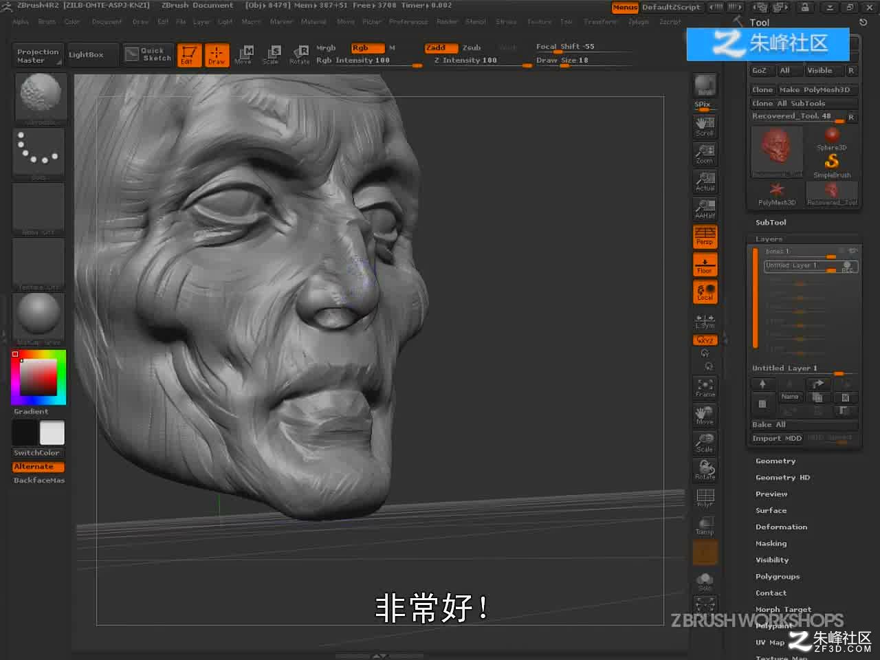
Task: Render with the BPR button
Action: [705, 85]
